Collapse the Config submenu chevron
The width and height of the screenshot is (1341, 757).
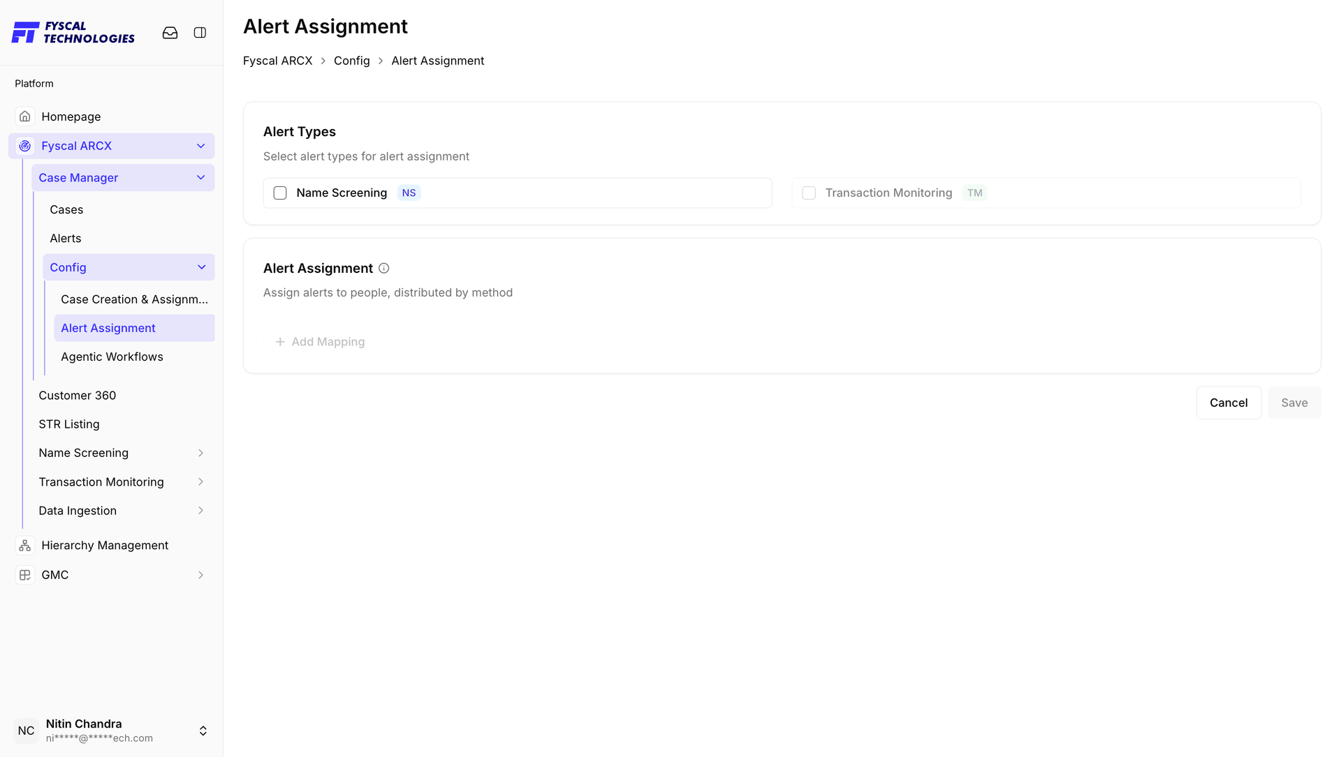coord(201,267)
